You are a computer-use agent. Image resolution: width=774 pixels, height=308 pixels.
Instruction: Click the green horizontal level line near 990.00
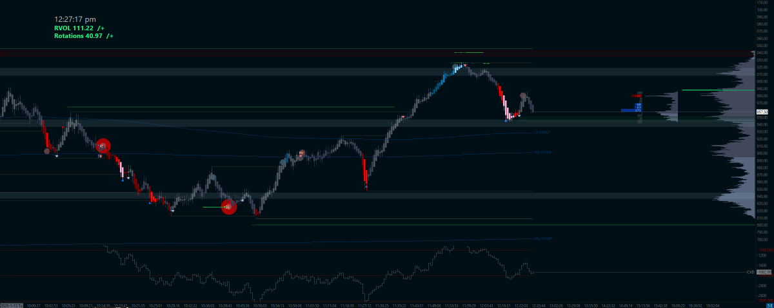click(718, 90)
